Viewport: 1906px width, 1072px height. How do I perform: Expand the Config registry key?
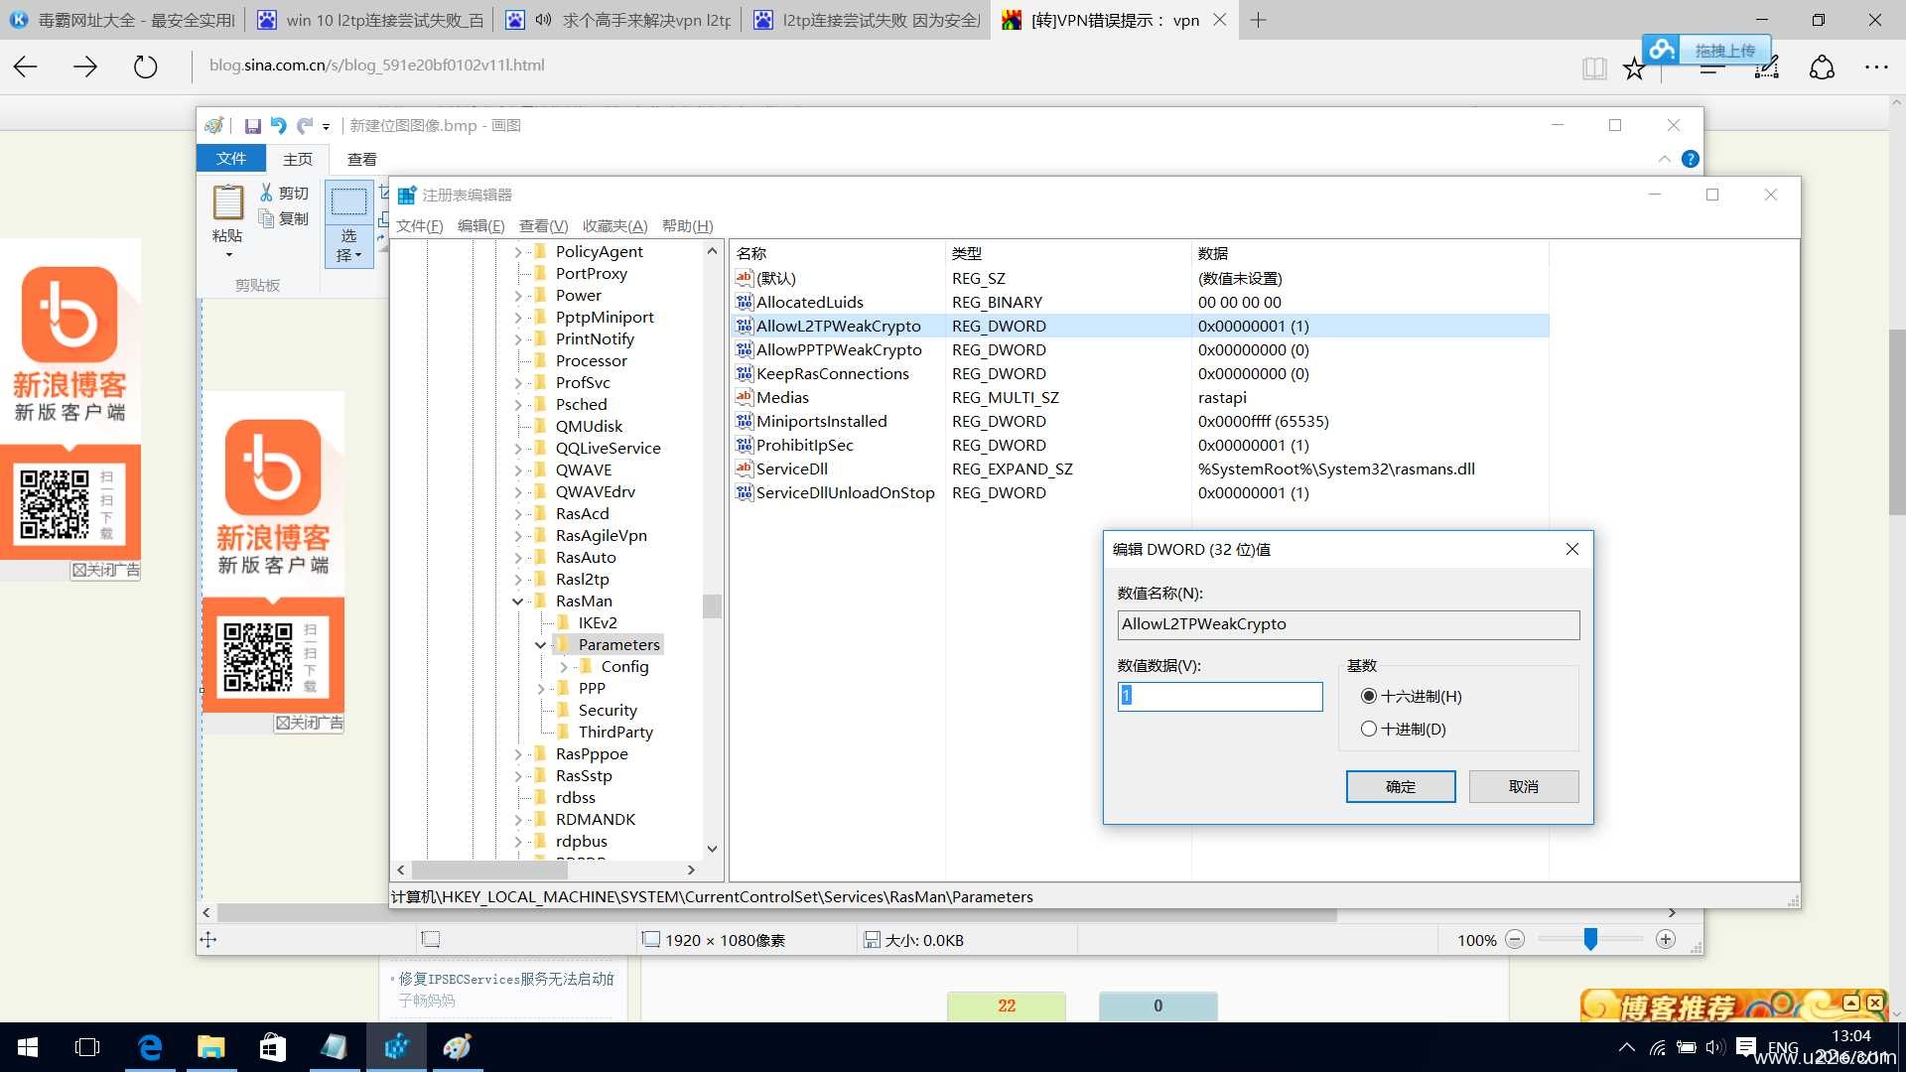tap(563, 666)
